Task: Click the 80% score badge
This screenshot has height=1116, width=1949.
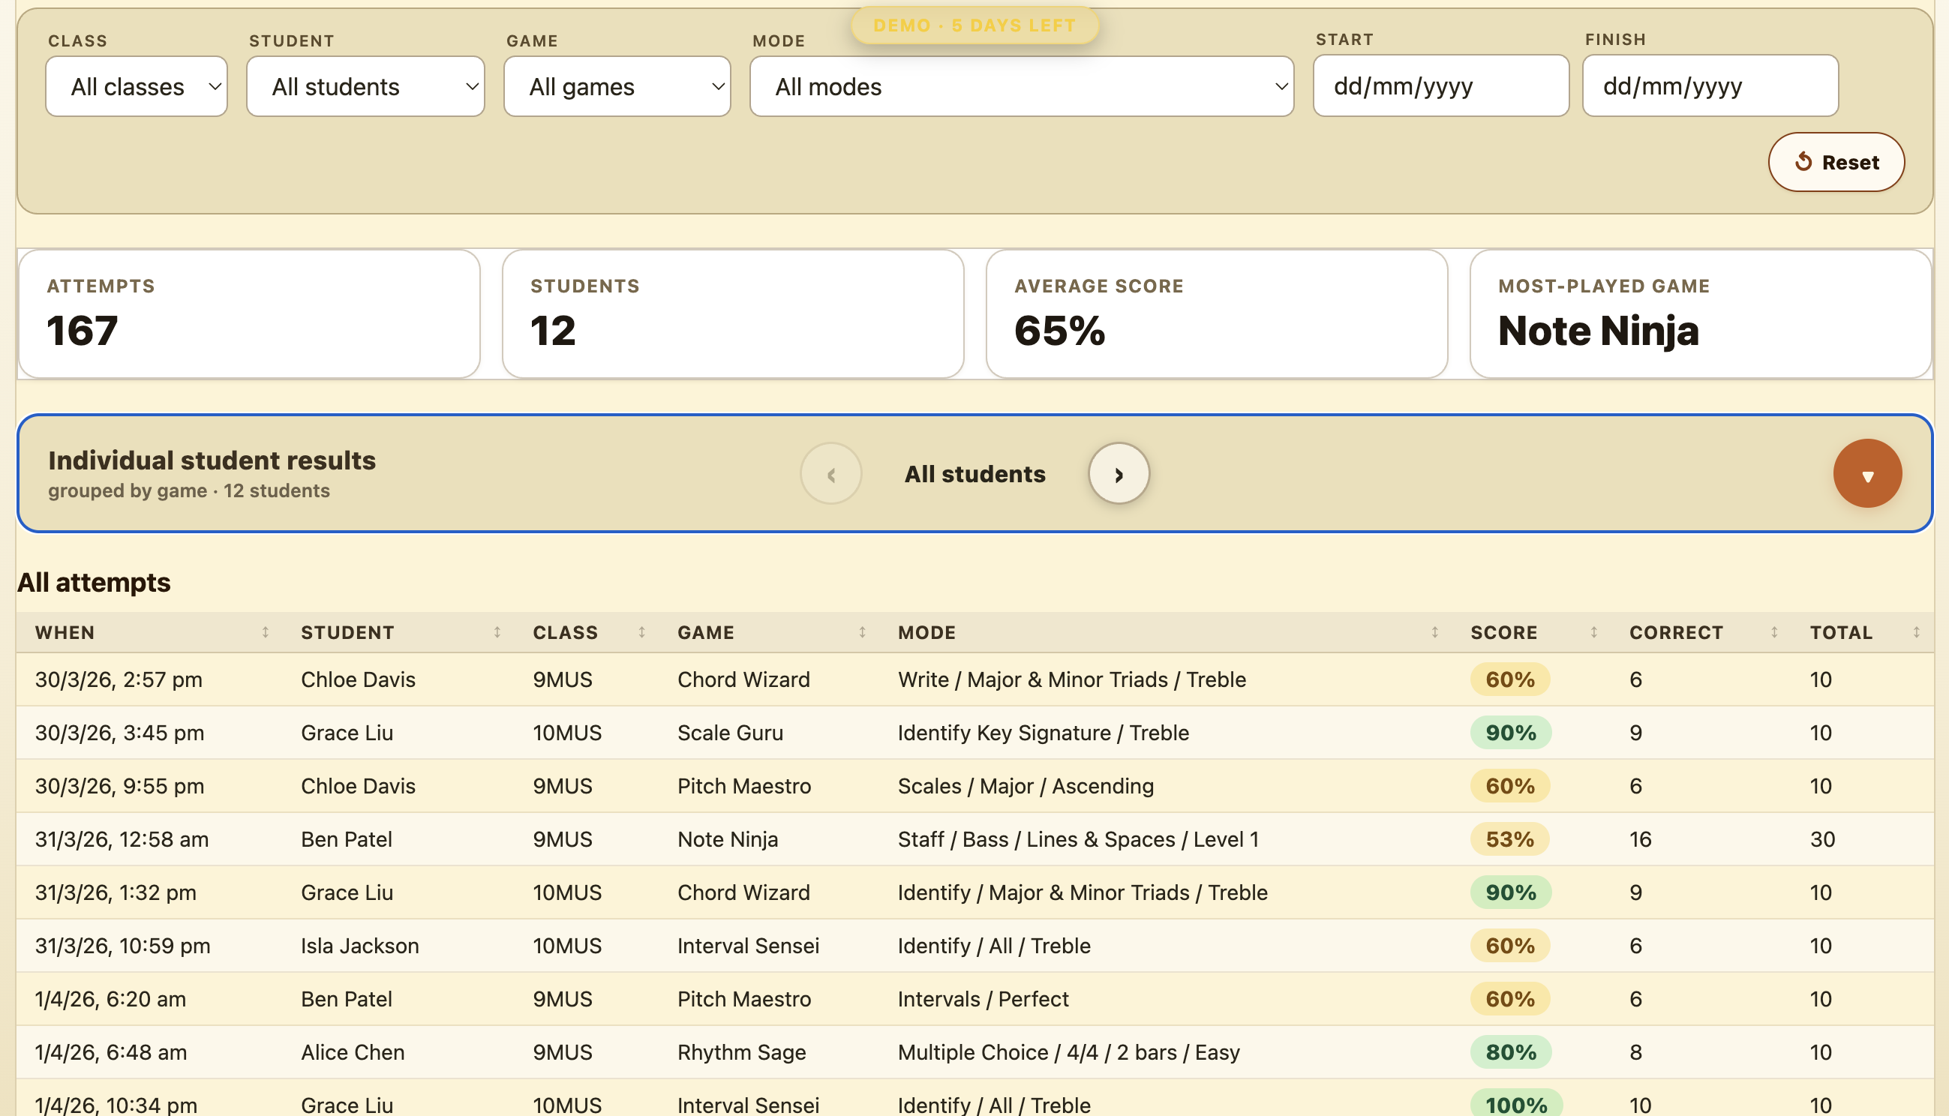Action: (1511, 1052)
